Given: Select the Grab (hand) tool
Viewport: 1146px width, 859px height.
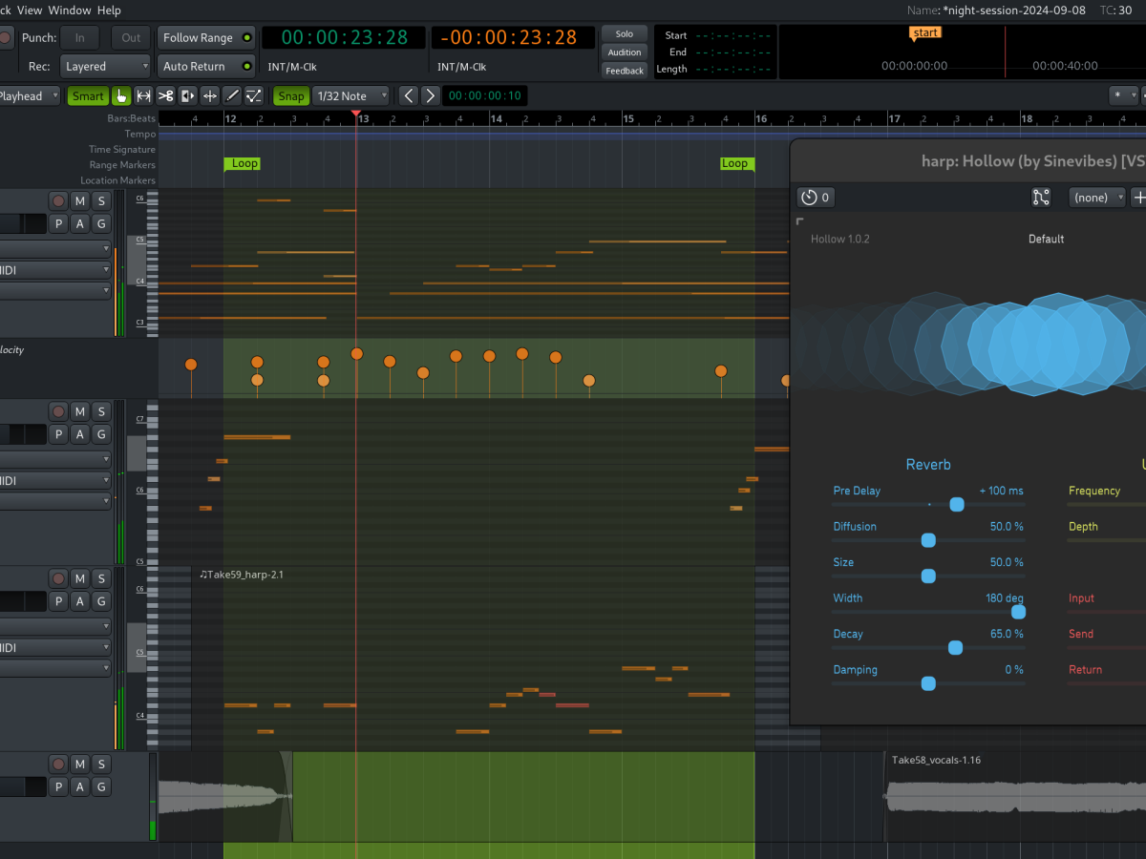Looking at the screenshot, I should click(121, 95).
